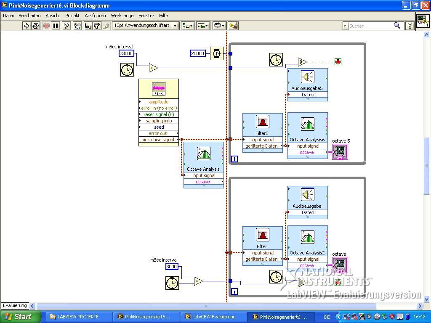Click the Step Out button
431x323 pixels.
point(106,26)
